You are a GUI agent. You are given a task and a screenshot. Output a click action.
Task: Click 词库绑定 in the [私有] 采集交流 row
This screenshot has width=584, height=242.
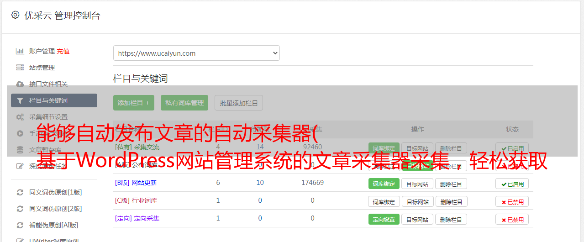(384, 148)
